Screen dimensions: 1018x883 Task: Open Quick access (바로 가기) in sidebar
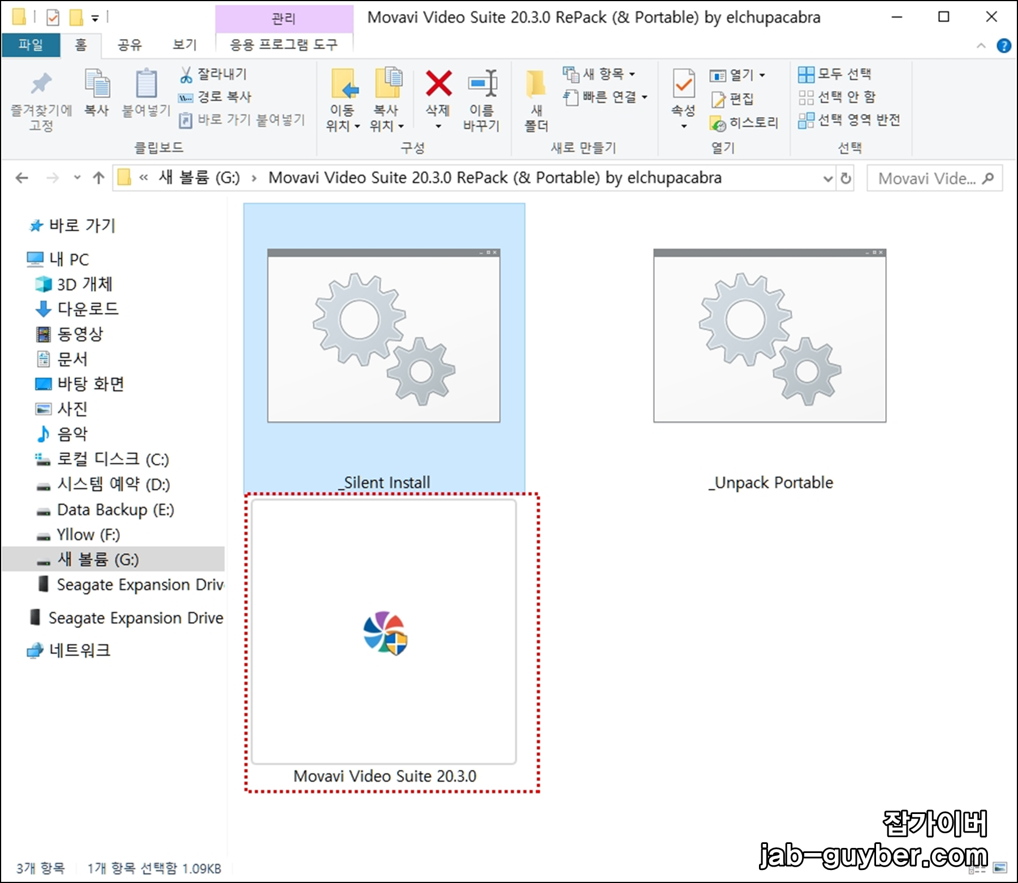(72, 226)
